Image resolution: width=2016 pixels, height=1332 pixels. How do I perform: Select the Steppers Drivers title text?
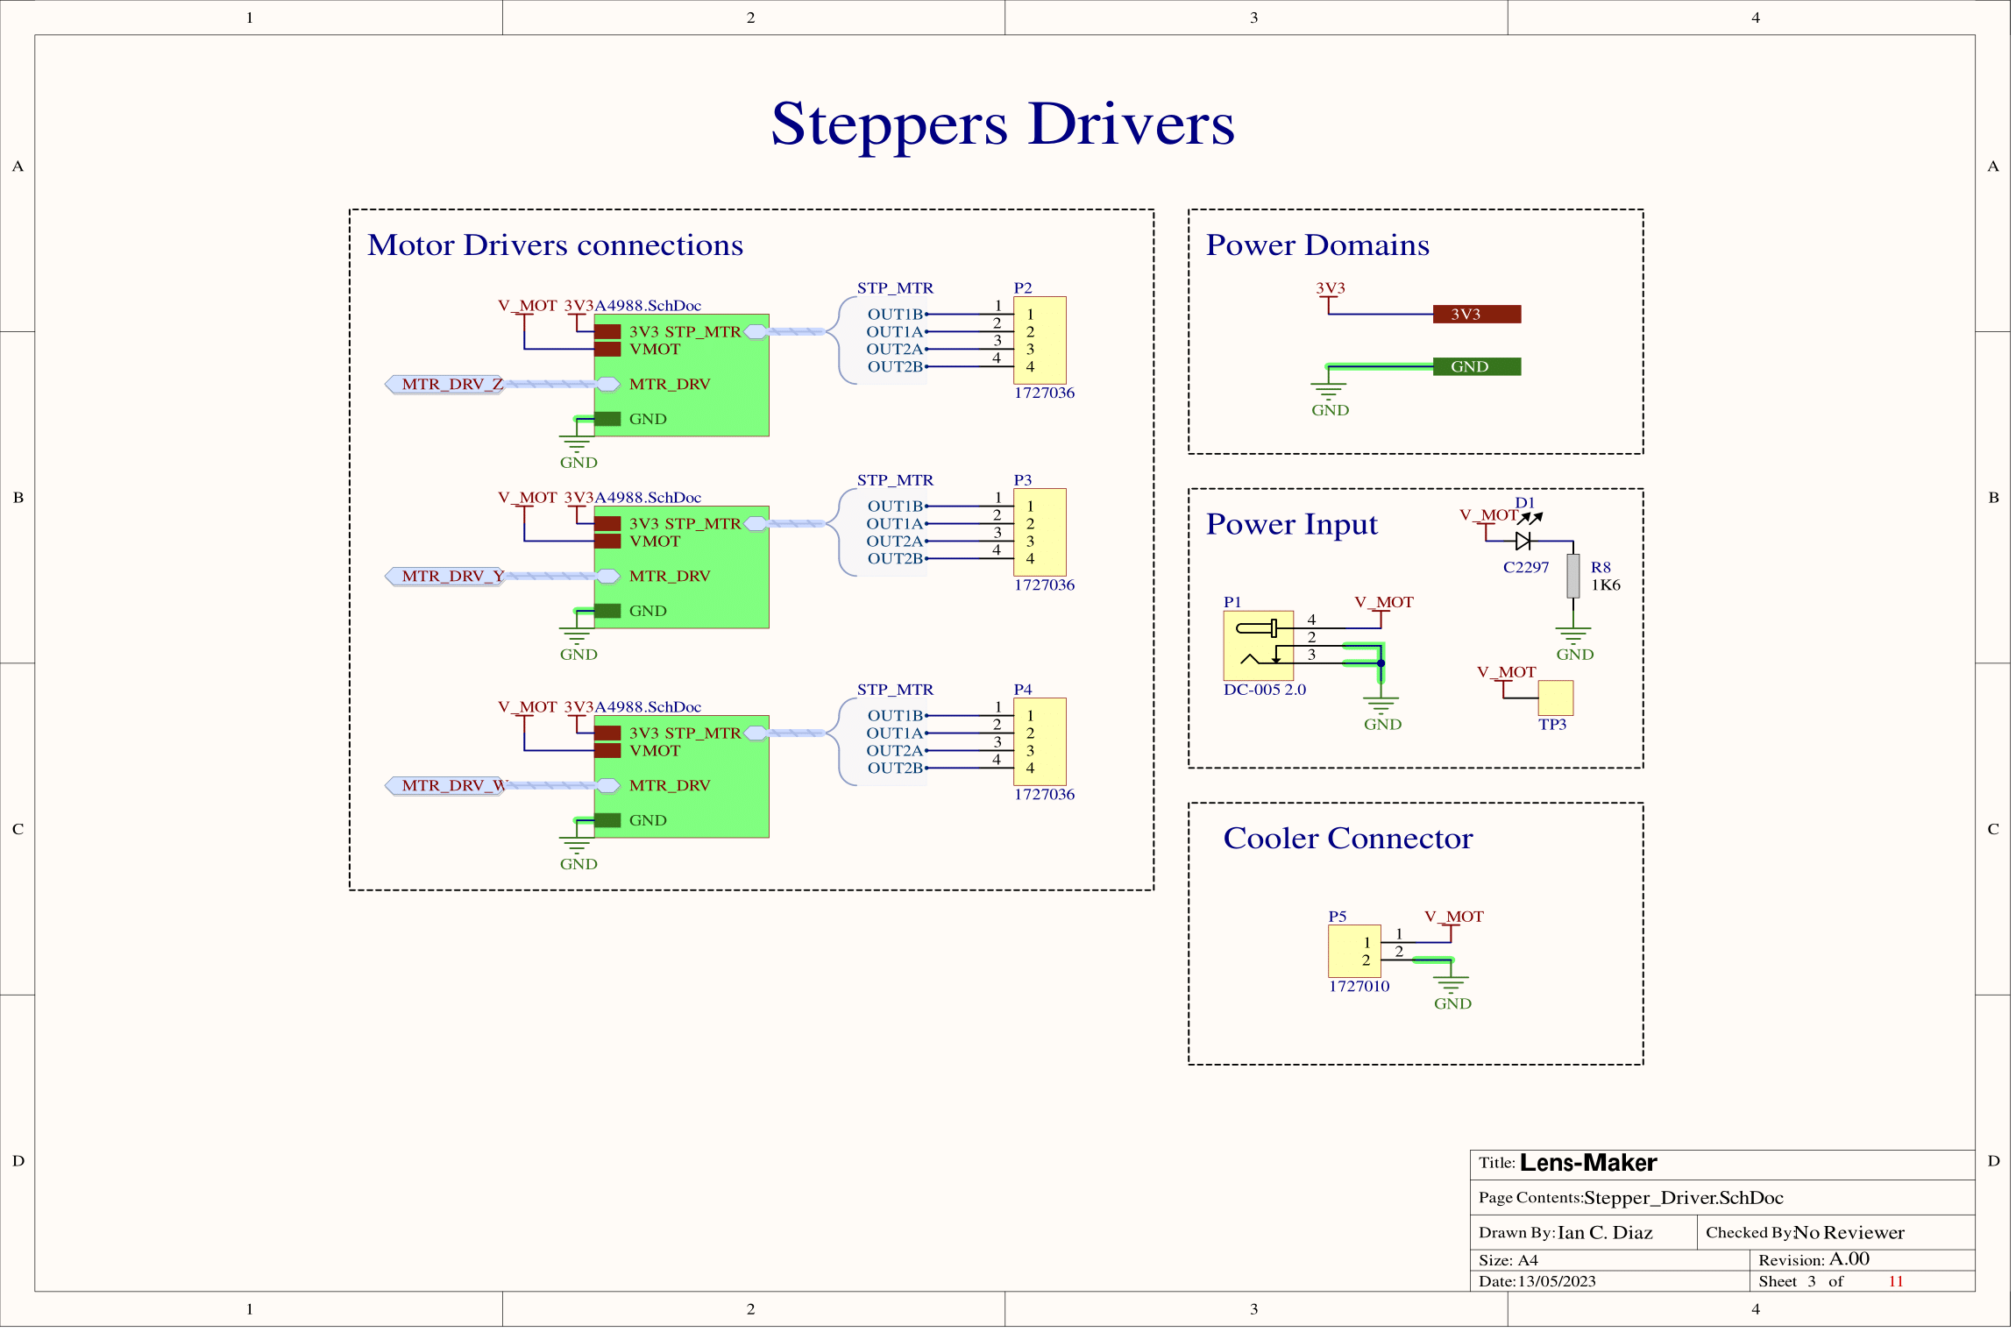tap(1002, 124)
